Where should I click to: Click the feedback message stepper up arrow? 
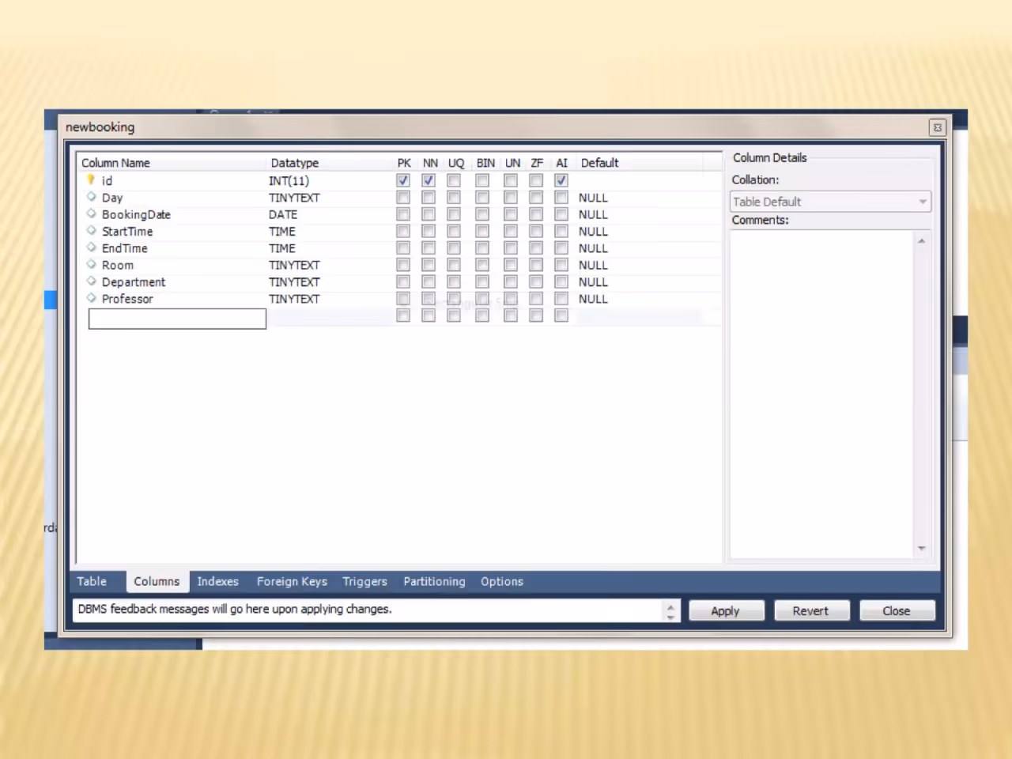click(670, 606)
